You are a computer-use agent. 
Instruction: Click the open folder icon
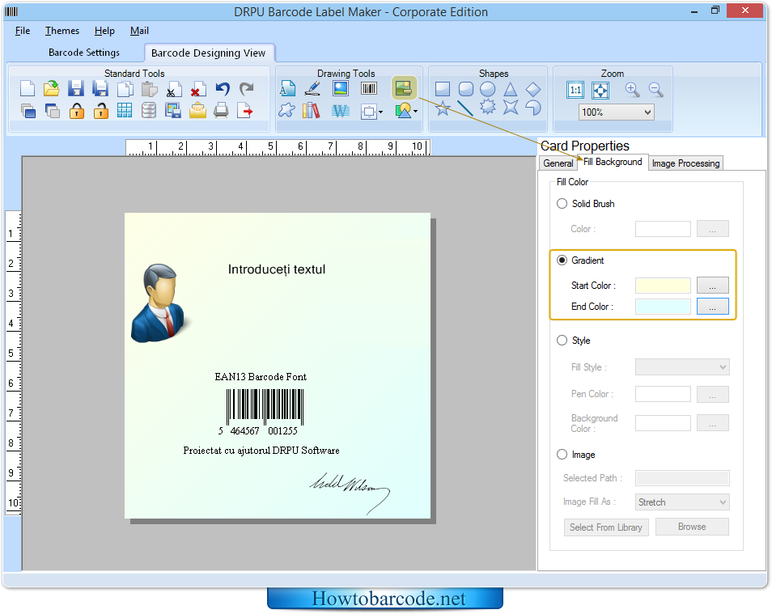[x=52, y=89]
